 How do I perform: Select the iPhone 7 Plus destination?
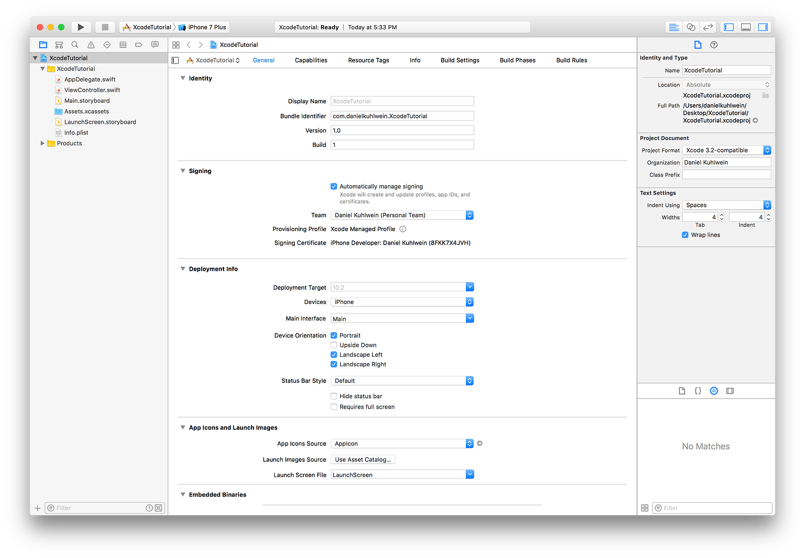point(202,27)
